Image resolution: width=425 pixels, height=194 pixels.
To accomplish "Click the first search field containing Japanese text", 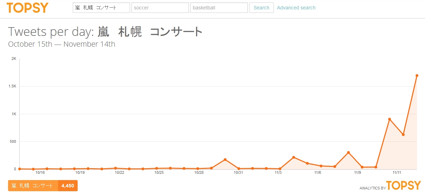I will 101,8.
